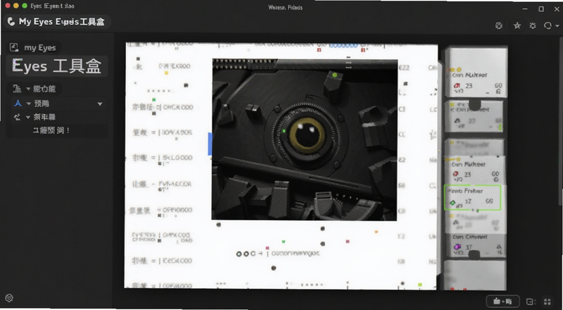Click the green diamond icon on highlighted card

pyautogui.click(x=453, y=203)
